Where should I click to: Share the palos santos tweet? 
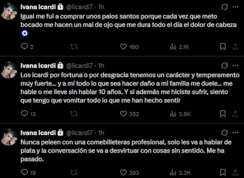[235, 47]
